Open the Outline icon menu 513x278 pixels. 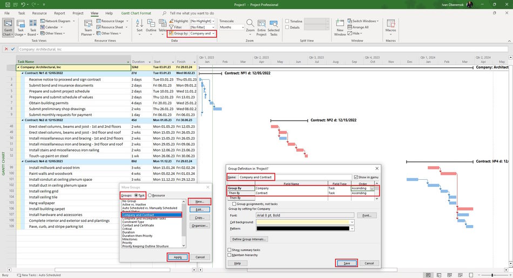coord(151,26)
